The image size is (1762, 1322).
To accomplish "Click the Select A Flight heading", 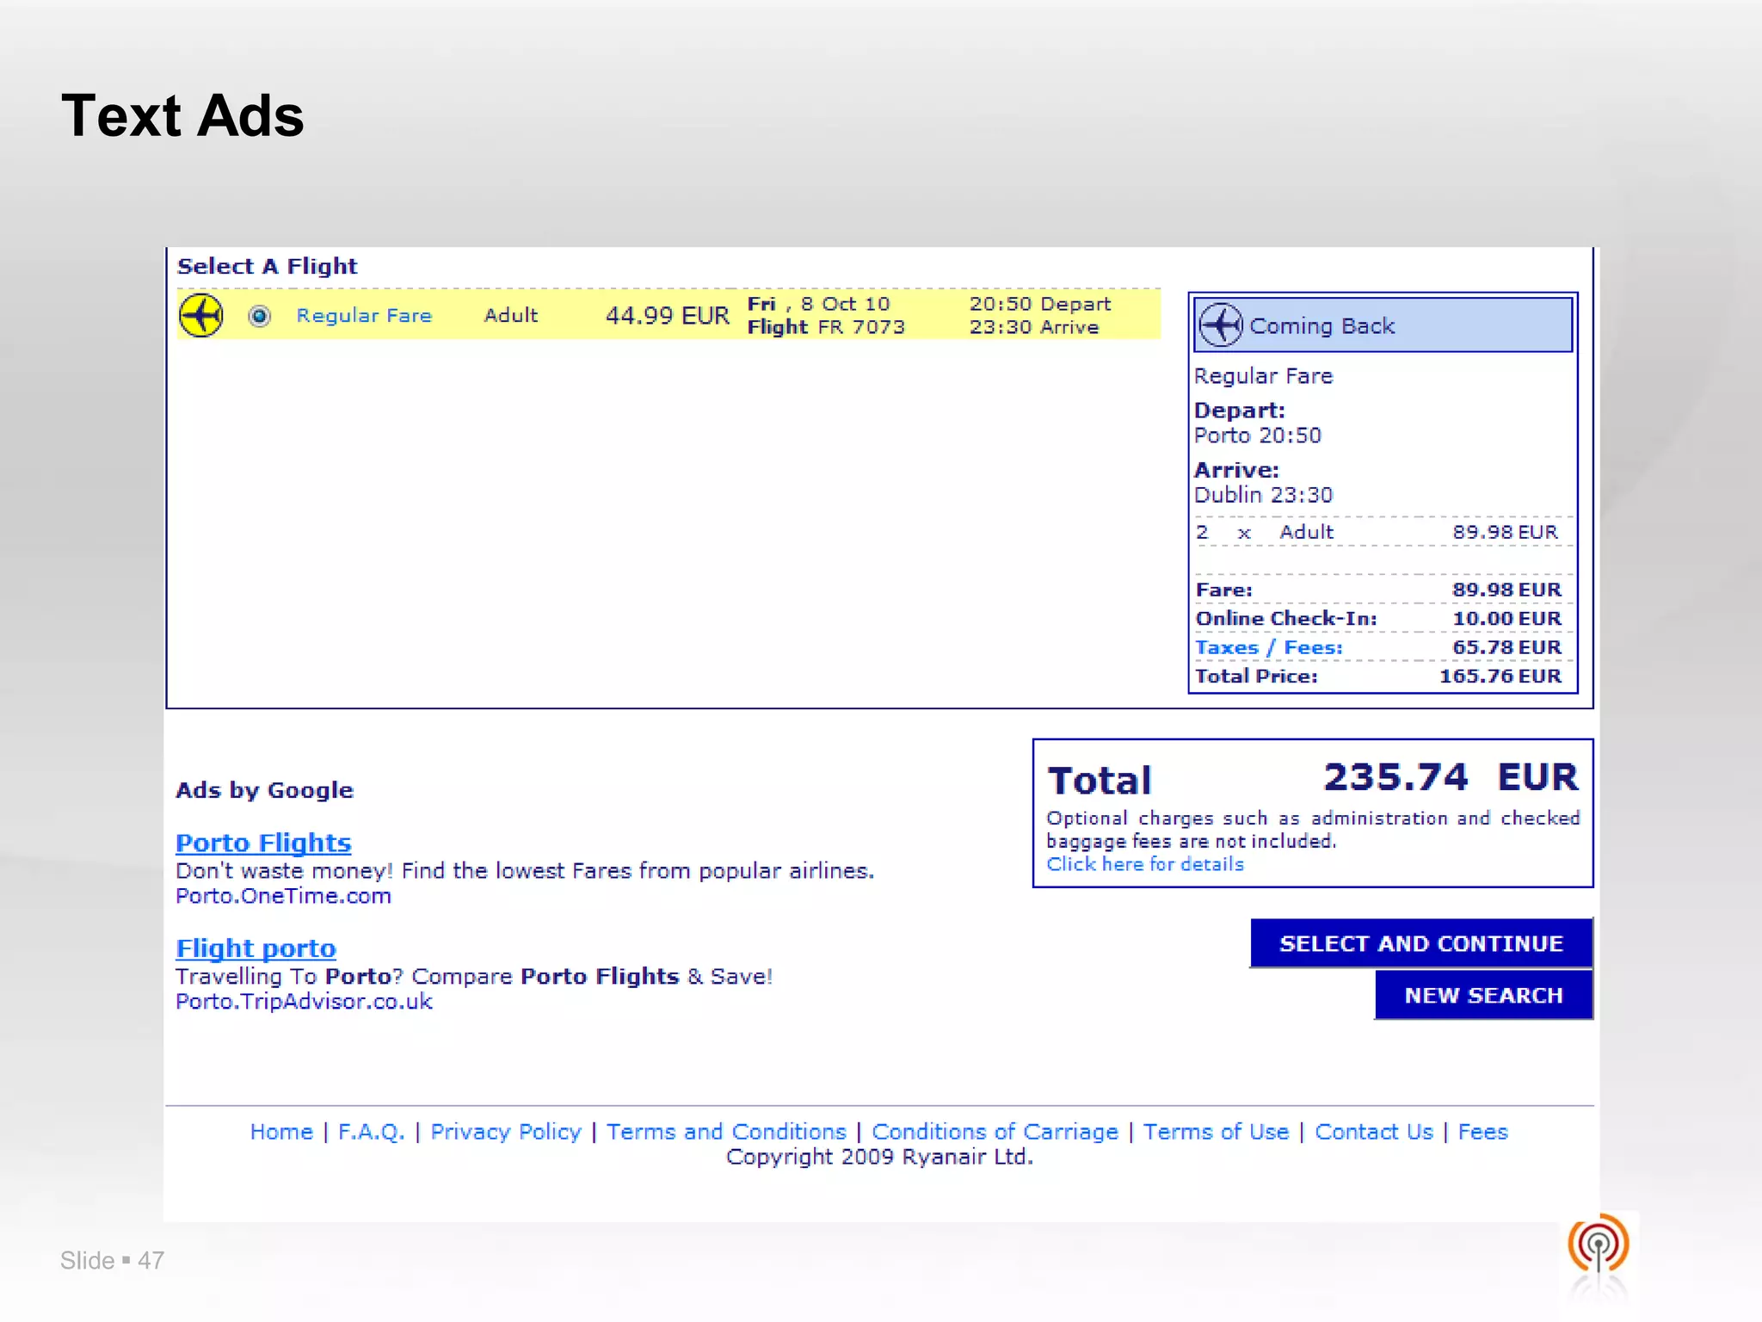I will 267,266.
